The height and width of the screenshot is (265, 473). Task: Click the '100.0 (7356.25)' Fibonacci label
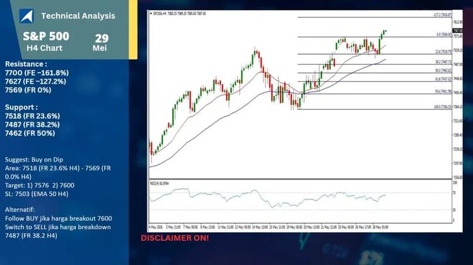point(443,107)
